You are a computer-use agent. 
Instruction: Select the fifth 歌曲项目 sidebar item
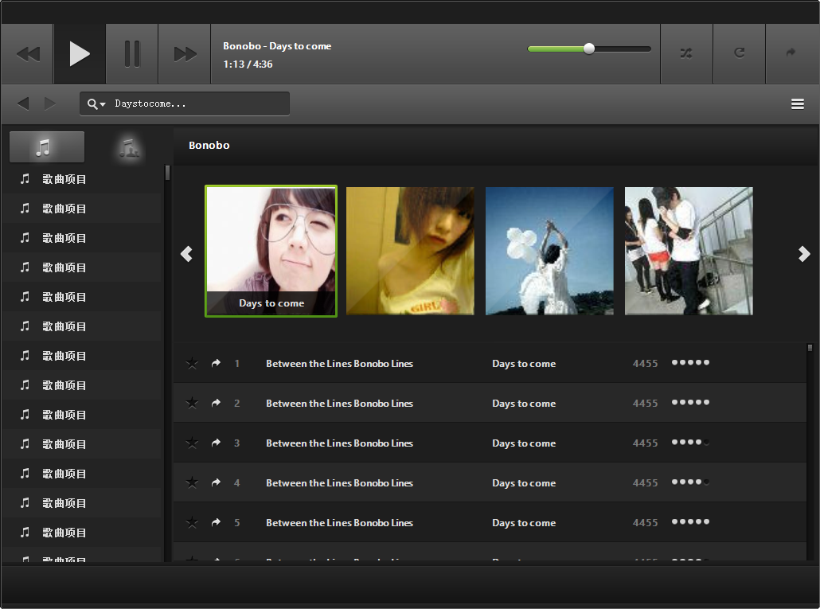point(81,297)
